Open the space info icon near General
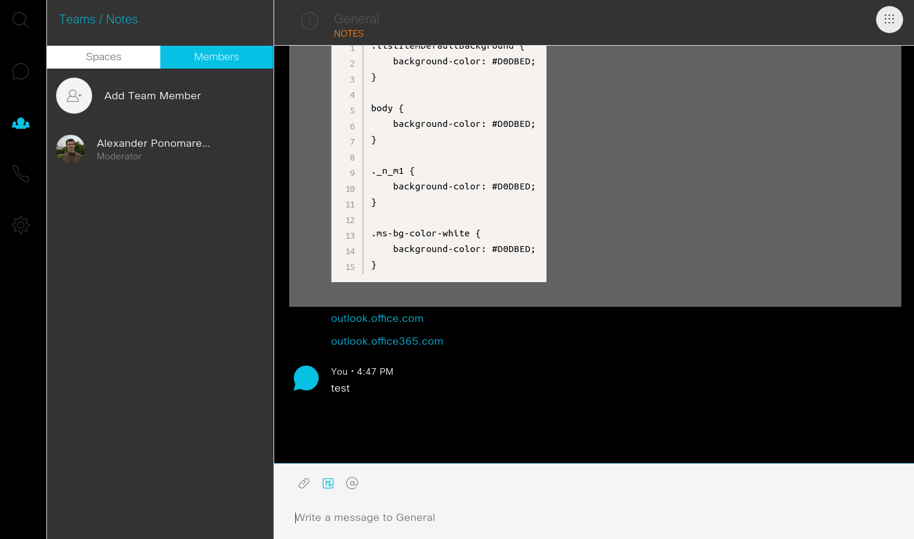The width and height of the screenshot is (914, 539). (x=309, y=20)
